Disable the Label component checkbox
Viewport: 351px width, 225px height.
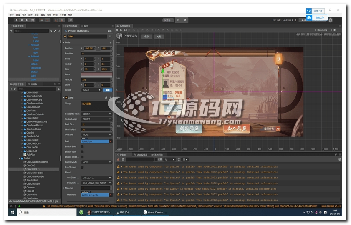[x=66, y=98]
